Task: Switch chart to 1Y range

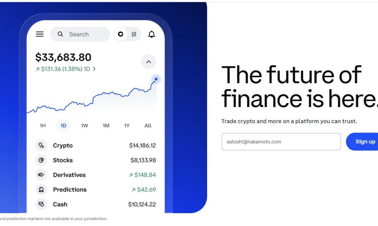Action: click(x=127, y=125)
